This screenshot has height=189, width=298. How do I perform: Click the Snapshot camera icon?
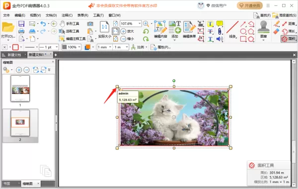[90, 24]
